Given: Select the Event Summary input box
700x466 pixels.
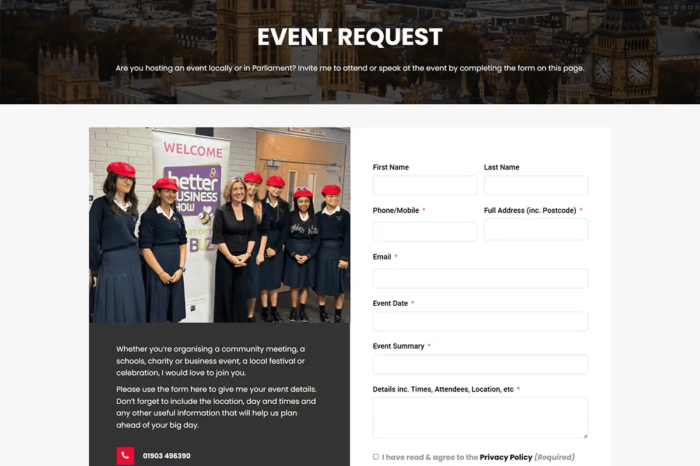Looking at the screenshot, I should [x=481, y=364].
